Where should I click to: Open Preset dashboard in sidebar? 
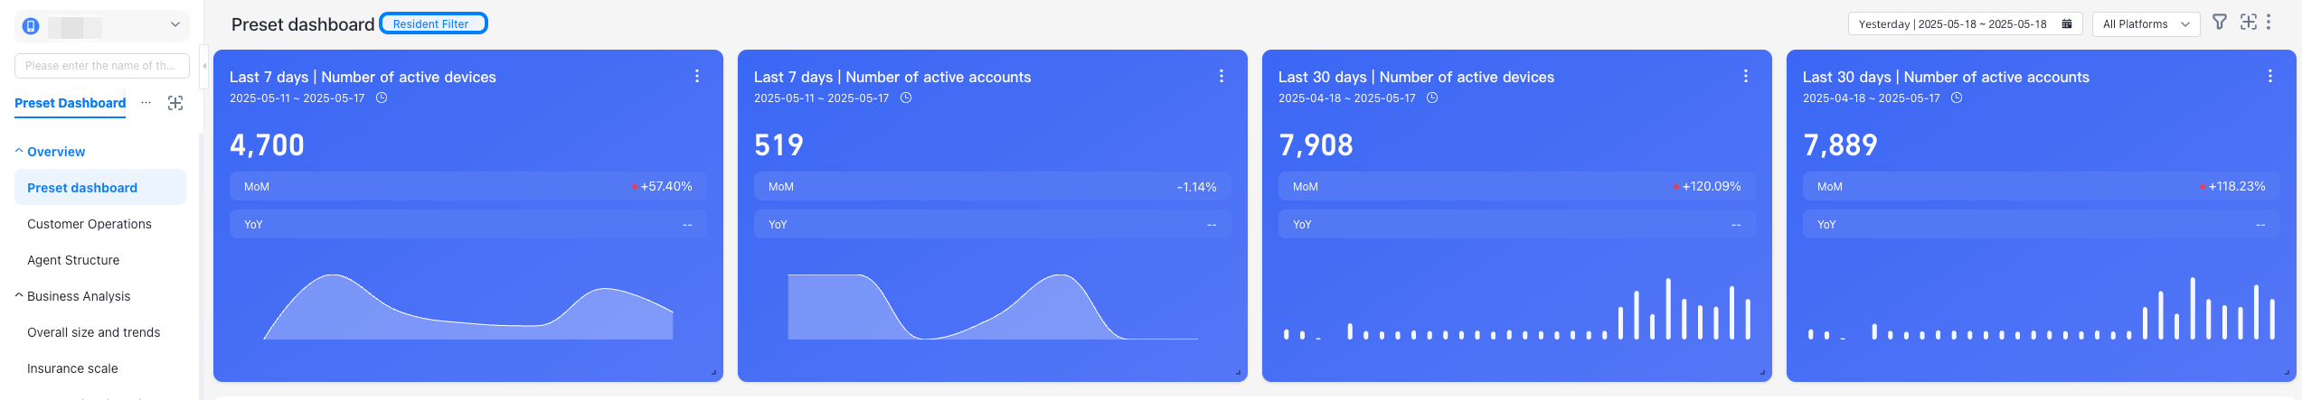click(x=100, y=188)
